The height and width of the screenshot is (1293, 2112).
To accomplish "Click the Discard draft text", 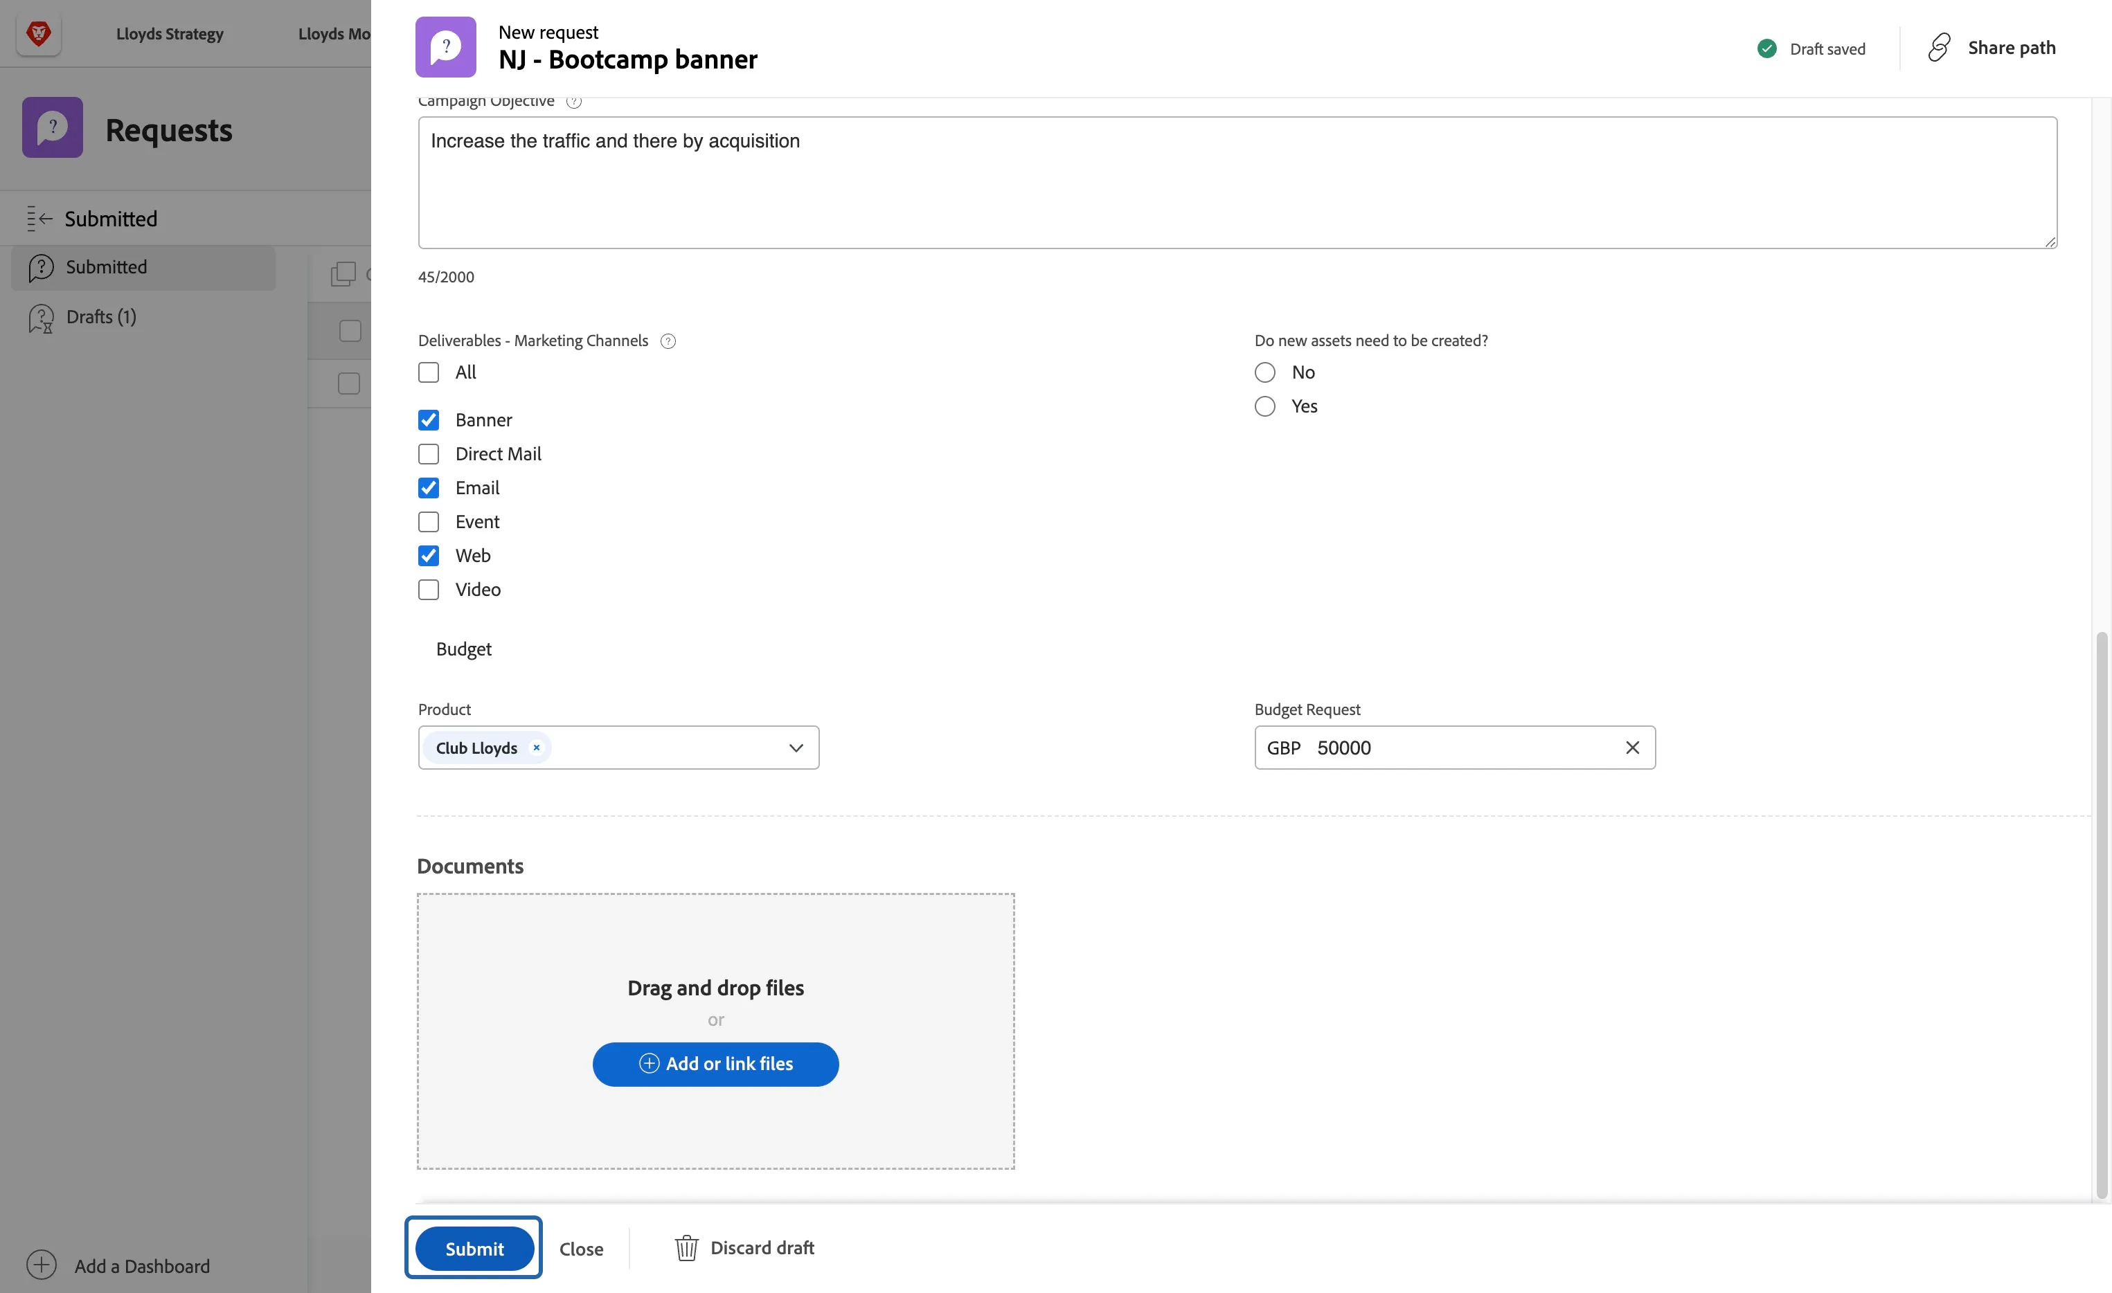I will pyautogui.click(x=762, y=1249).
